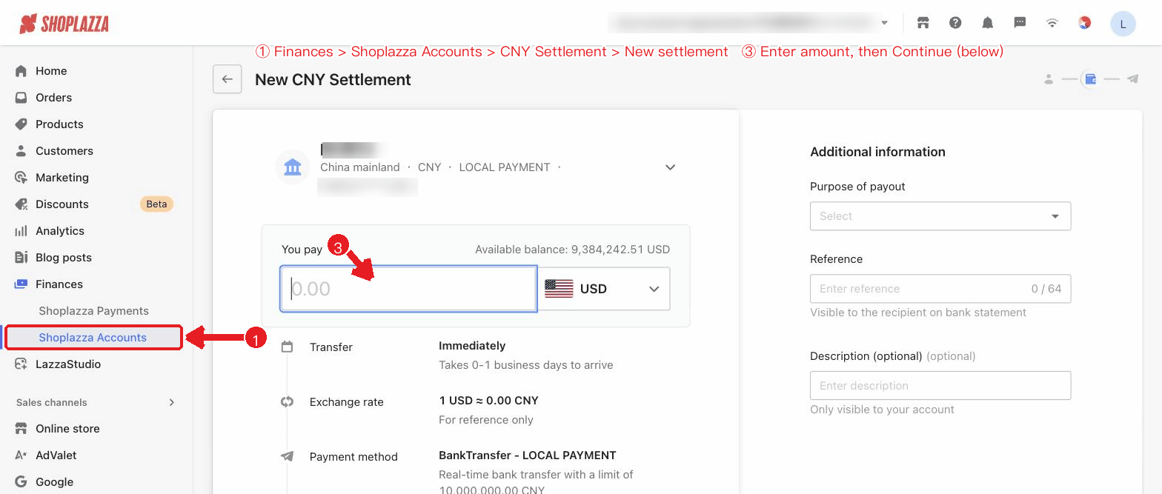This screenshot has width=1162, height=494.
Task: Open the chat message icon
Action: coord(1020,22)
